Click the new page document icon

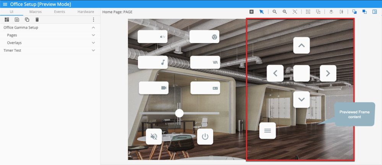click(17, 20)
